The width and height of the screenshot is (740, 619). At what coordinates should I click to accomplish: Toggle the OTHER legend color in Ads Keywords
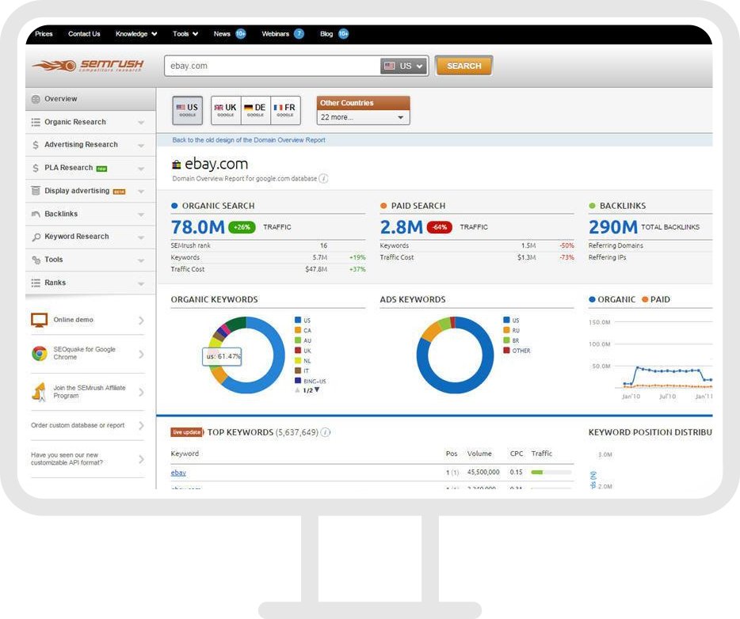coord(506,351)
